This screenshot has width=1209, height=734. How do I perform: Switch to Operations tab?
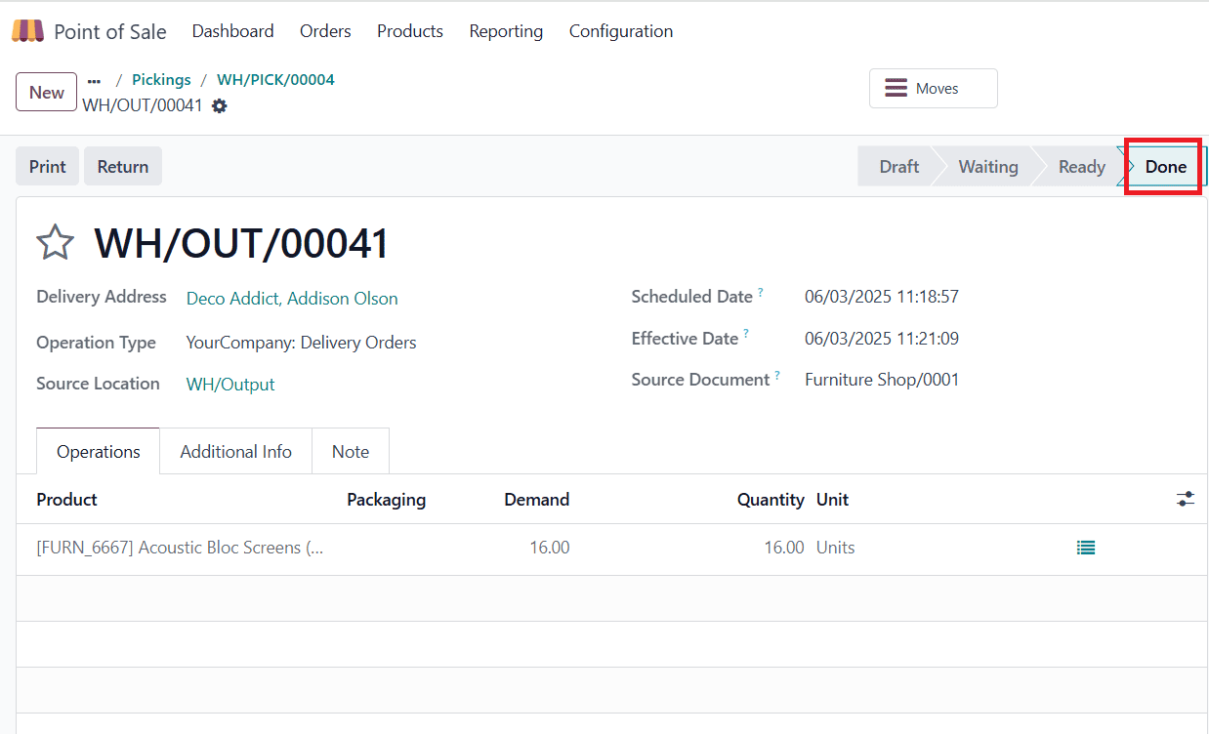click(98, 451)
